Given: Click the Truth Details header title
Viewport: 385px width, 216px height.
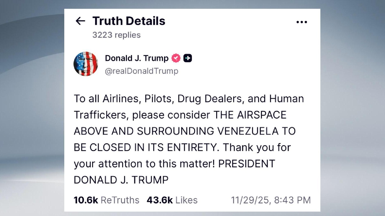Looking at the screenshot, I should (129, 21).
